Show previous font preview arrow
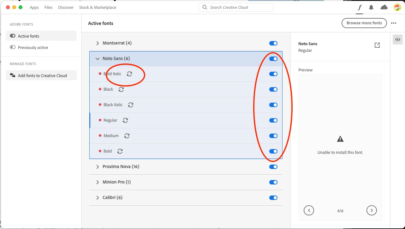Image resolution: width=405 pixels, height=229 pixels. (x=309, y=210)
